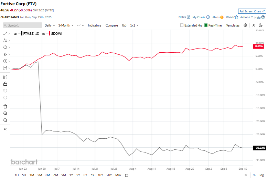Click the black FTV.BZ color swatch
The width and height of the screenshot is (267, 180).
(x=22, y=33)
